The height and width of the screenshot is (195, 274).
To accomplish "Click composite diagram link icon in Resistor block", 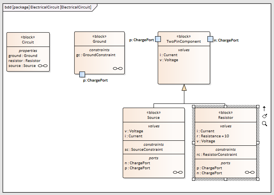I will point(250,172).
